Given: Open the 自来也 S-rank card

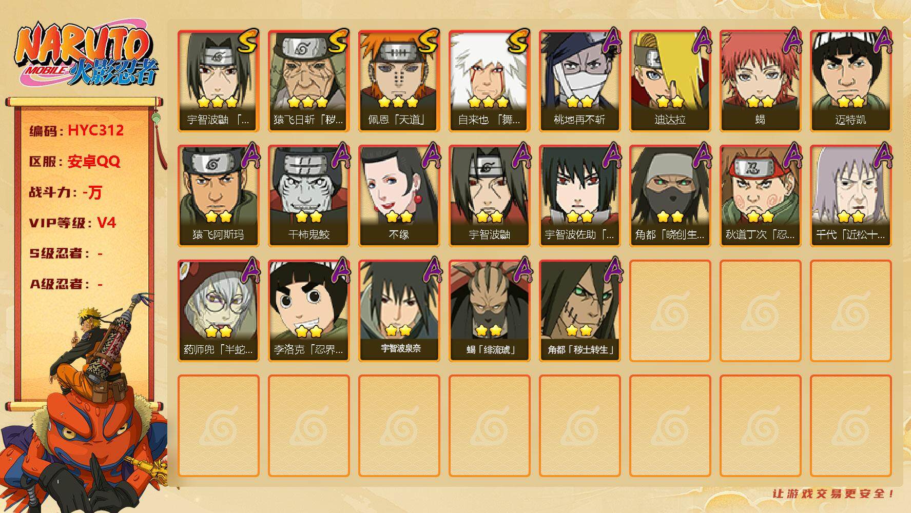Looking at the screenshot, I should pos(489,81).
